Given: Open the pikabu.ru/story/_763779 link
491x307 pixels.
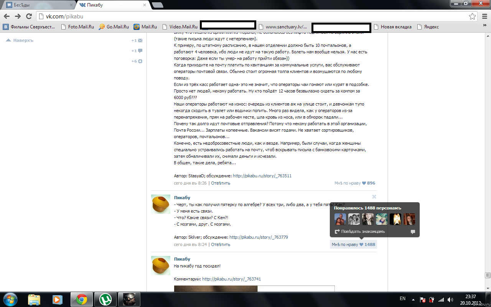Looking at the screenshot, I should [259, 237].
